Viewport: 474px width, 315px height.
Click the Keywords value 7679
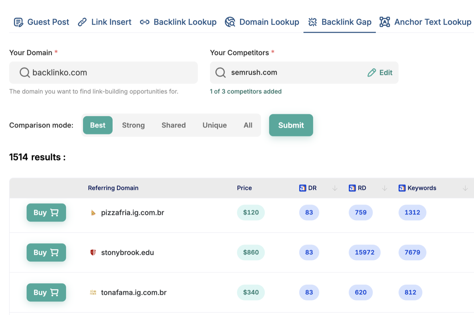point(412,252)
